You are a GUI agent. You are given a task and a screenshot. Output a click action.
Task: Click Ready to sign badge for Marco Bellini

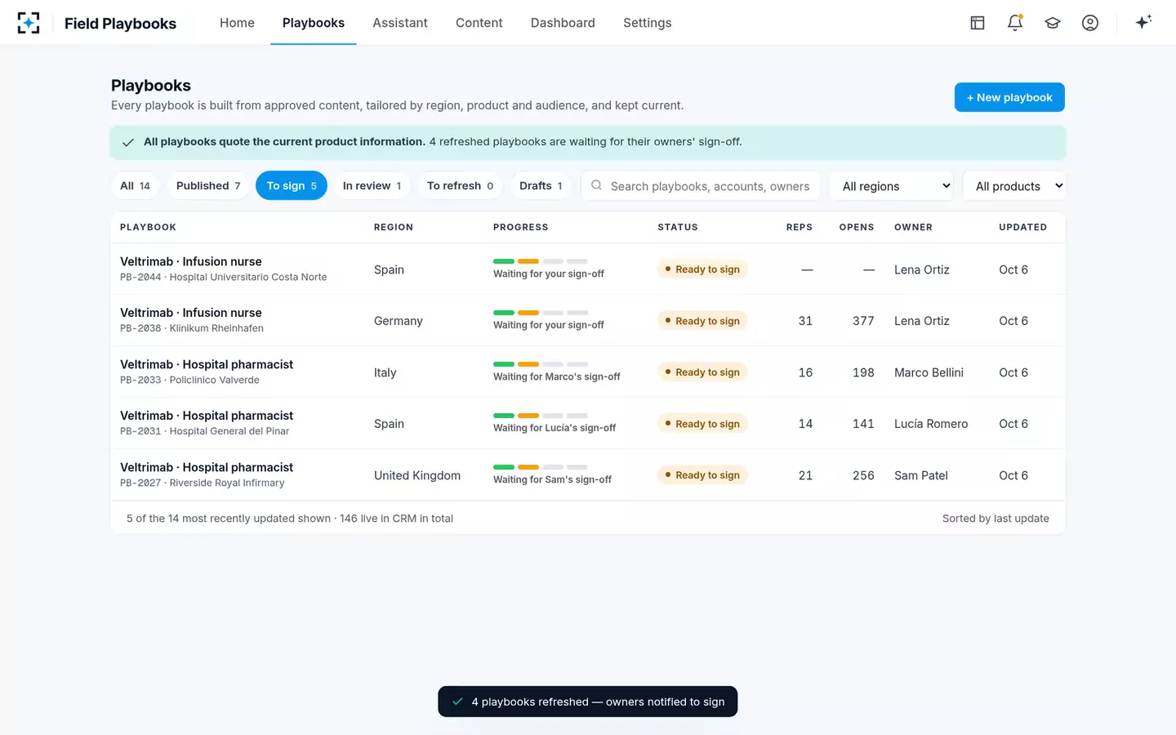[702, 372]
